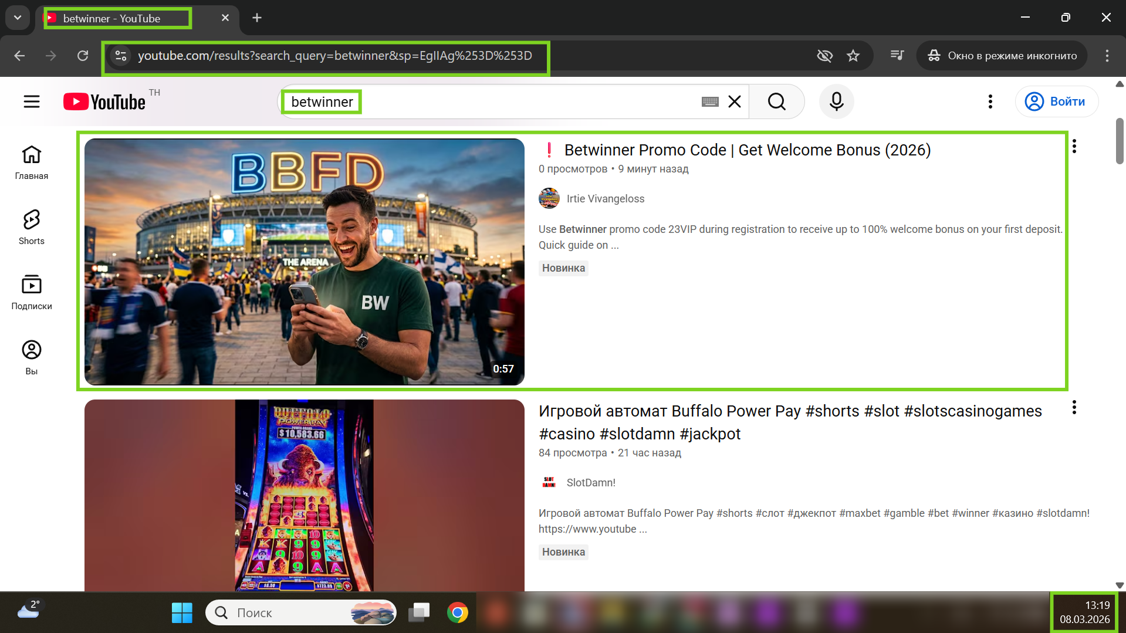Open Windows Start menu on taskbar
1126x633 pixels.
pyautogui.click(x=182, y=612)
